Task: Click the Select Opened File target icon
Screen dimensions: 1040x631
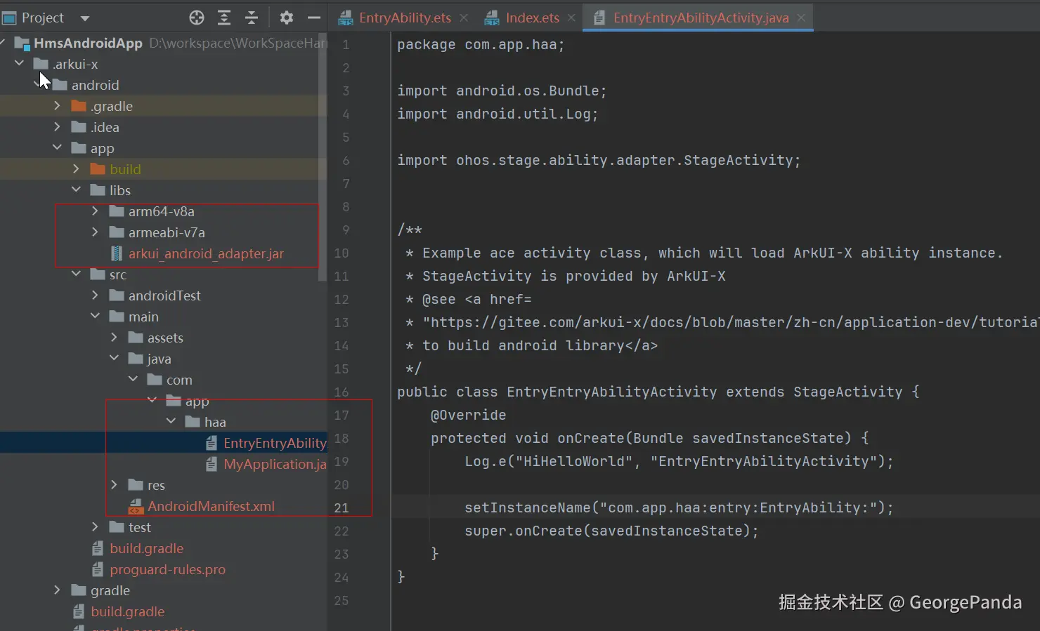Action: (197, 18)
